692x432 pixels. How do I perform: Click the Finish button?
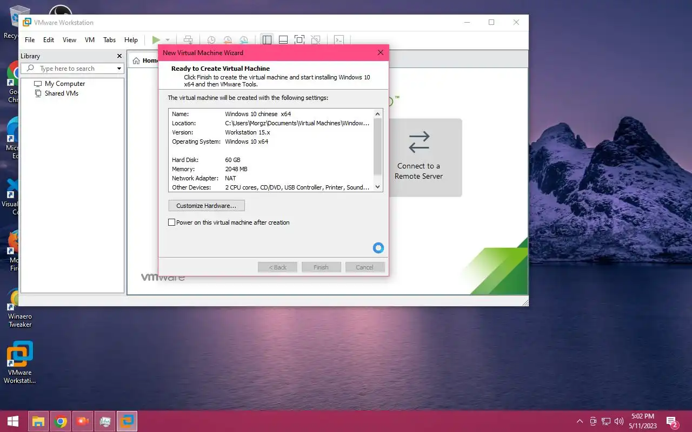(x=321, y=267)
